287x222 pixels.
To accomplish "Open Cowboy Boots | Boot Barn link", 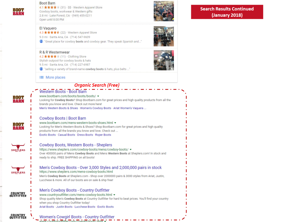I will (63, 118).
